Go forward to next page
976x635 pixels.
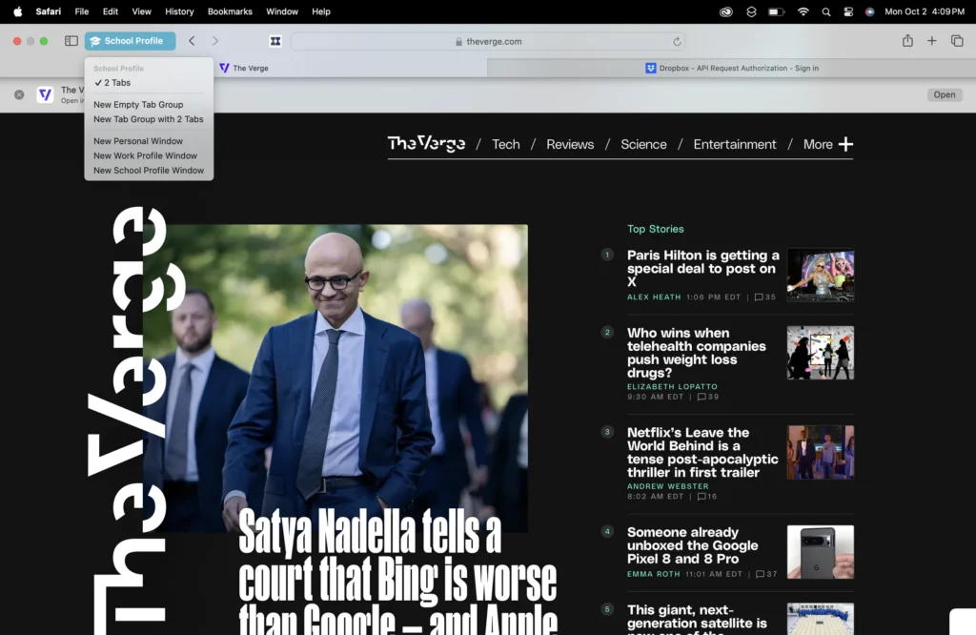215,41
